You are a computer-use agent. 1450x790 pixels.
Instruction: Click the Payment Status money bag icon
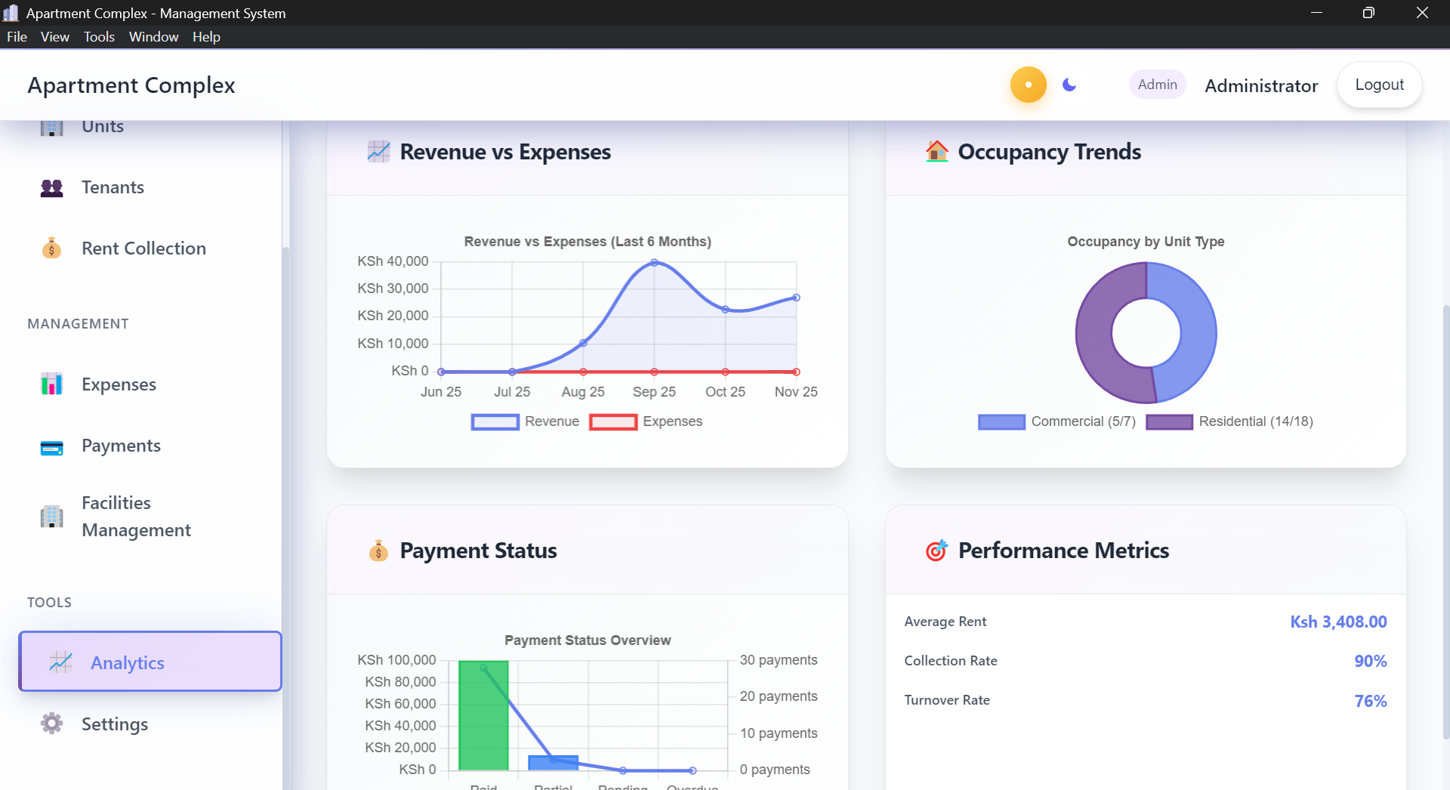[x=378, y=551]
